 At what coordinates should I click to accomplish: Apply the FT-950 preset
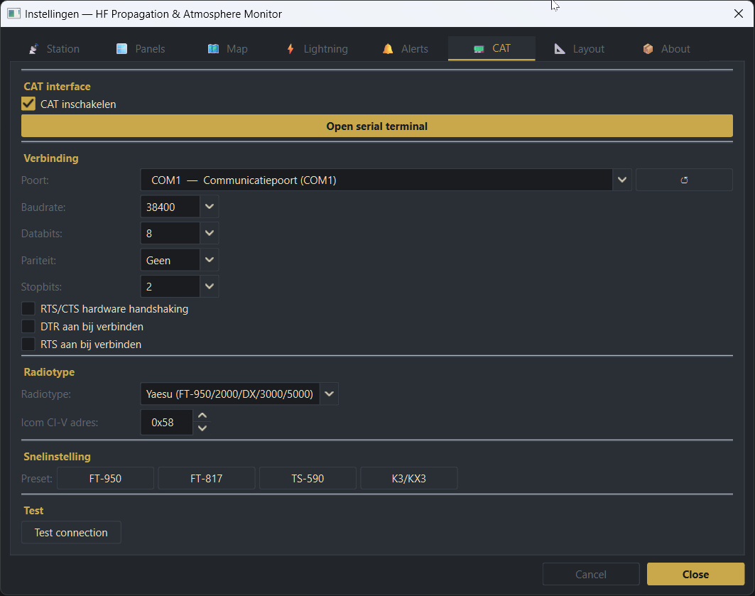pyautogui.click(x=105, y=479)
